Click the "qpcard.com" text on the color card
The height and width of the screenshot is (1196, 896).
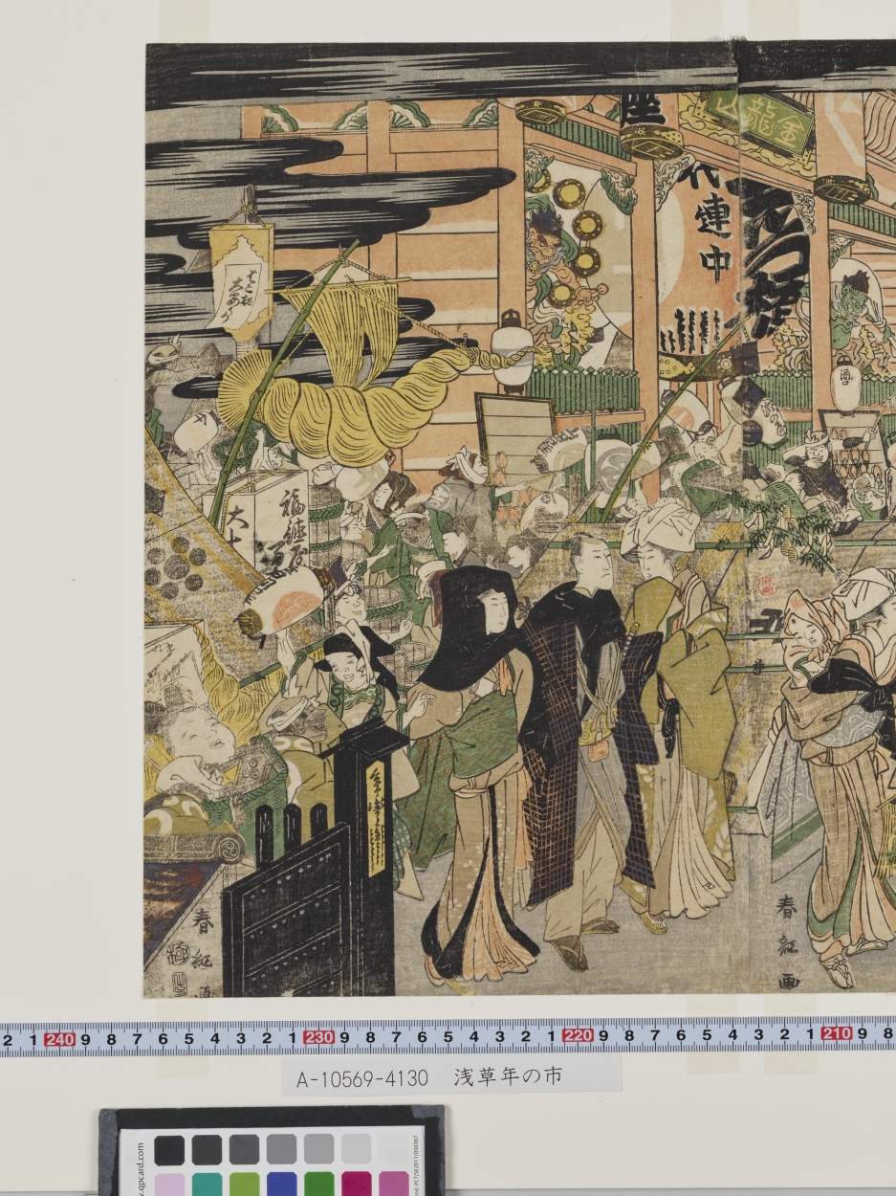[x=140, y=1167]
